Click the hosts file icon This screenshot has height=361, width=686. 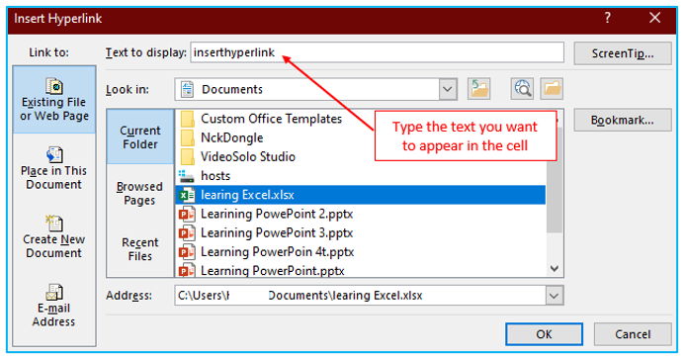click(187, 176)
